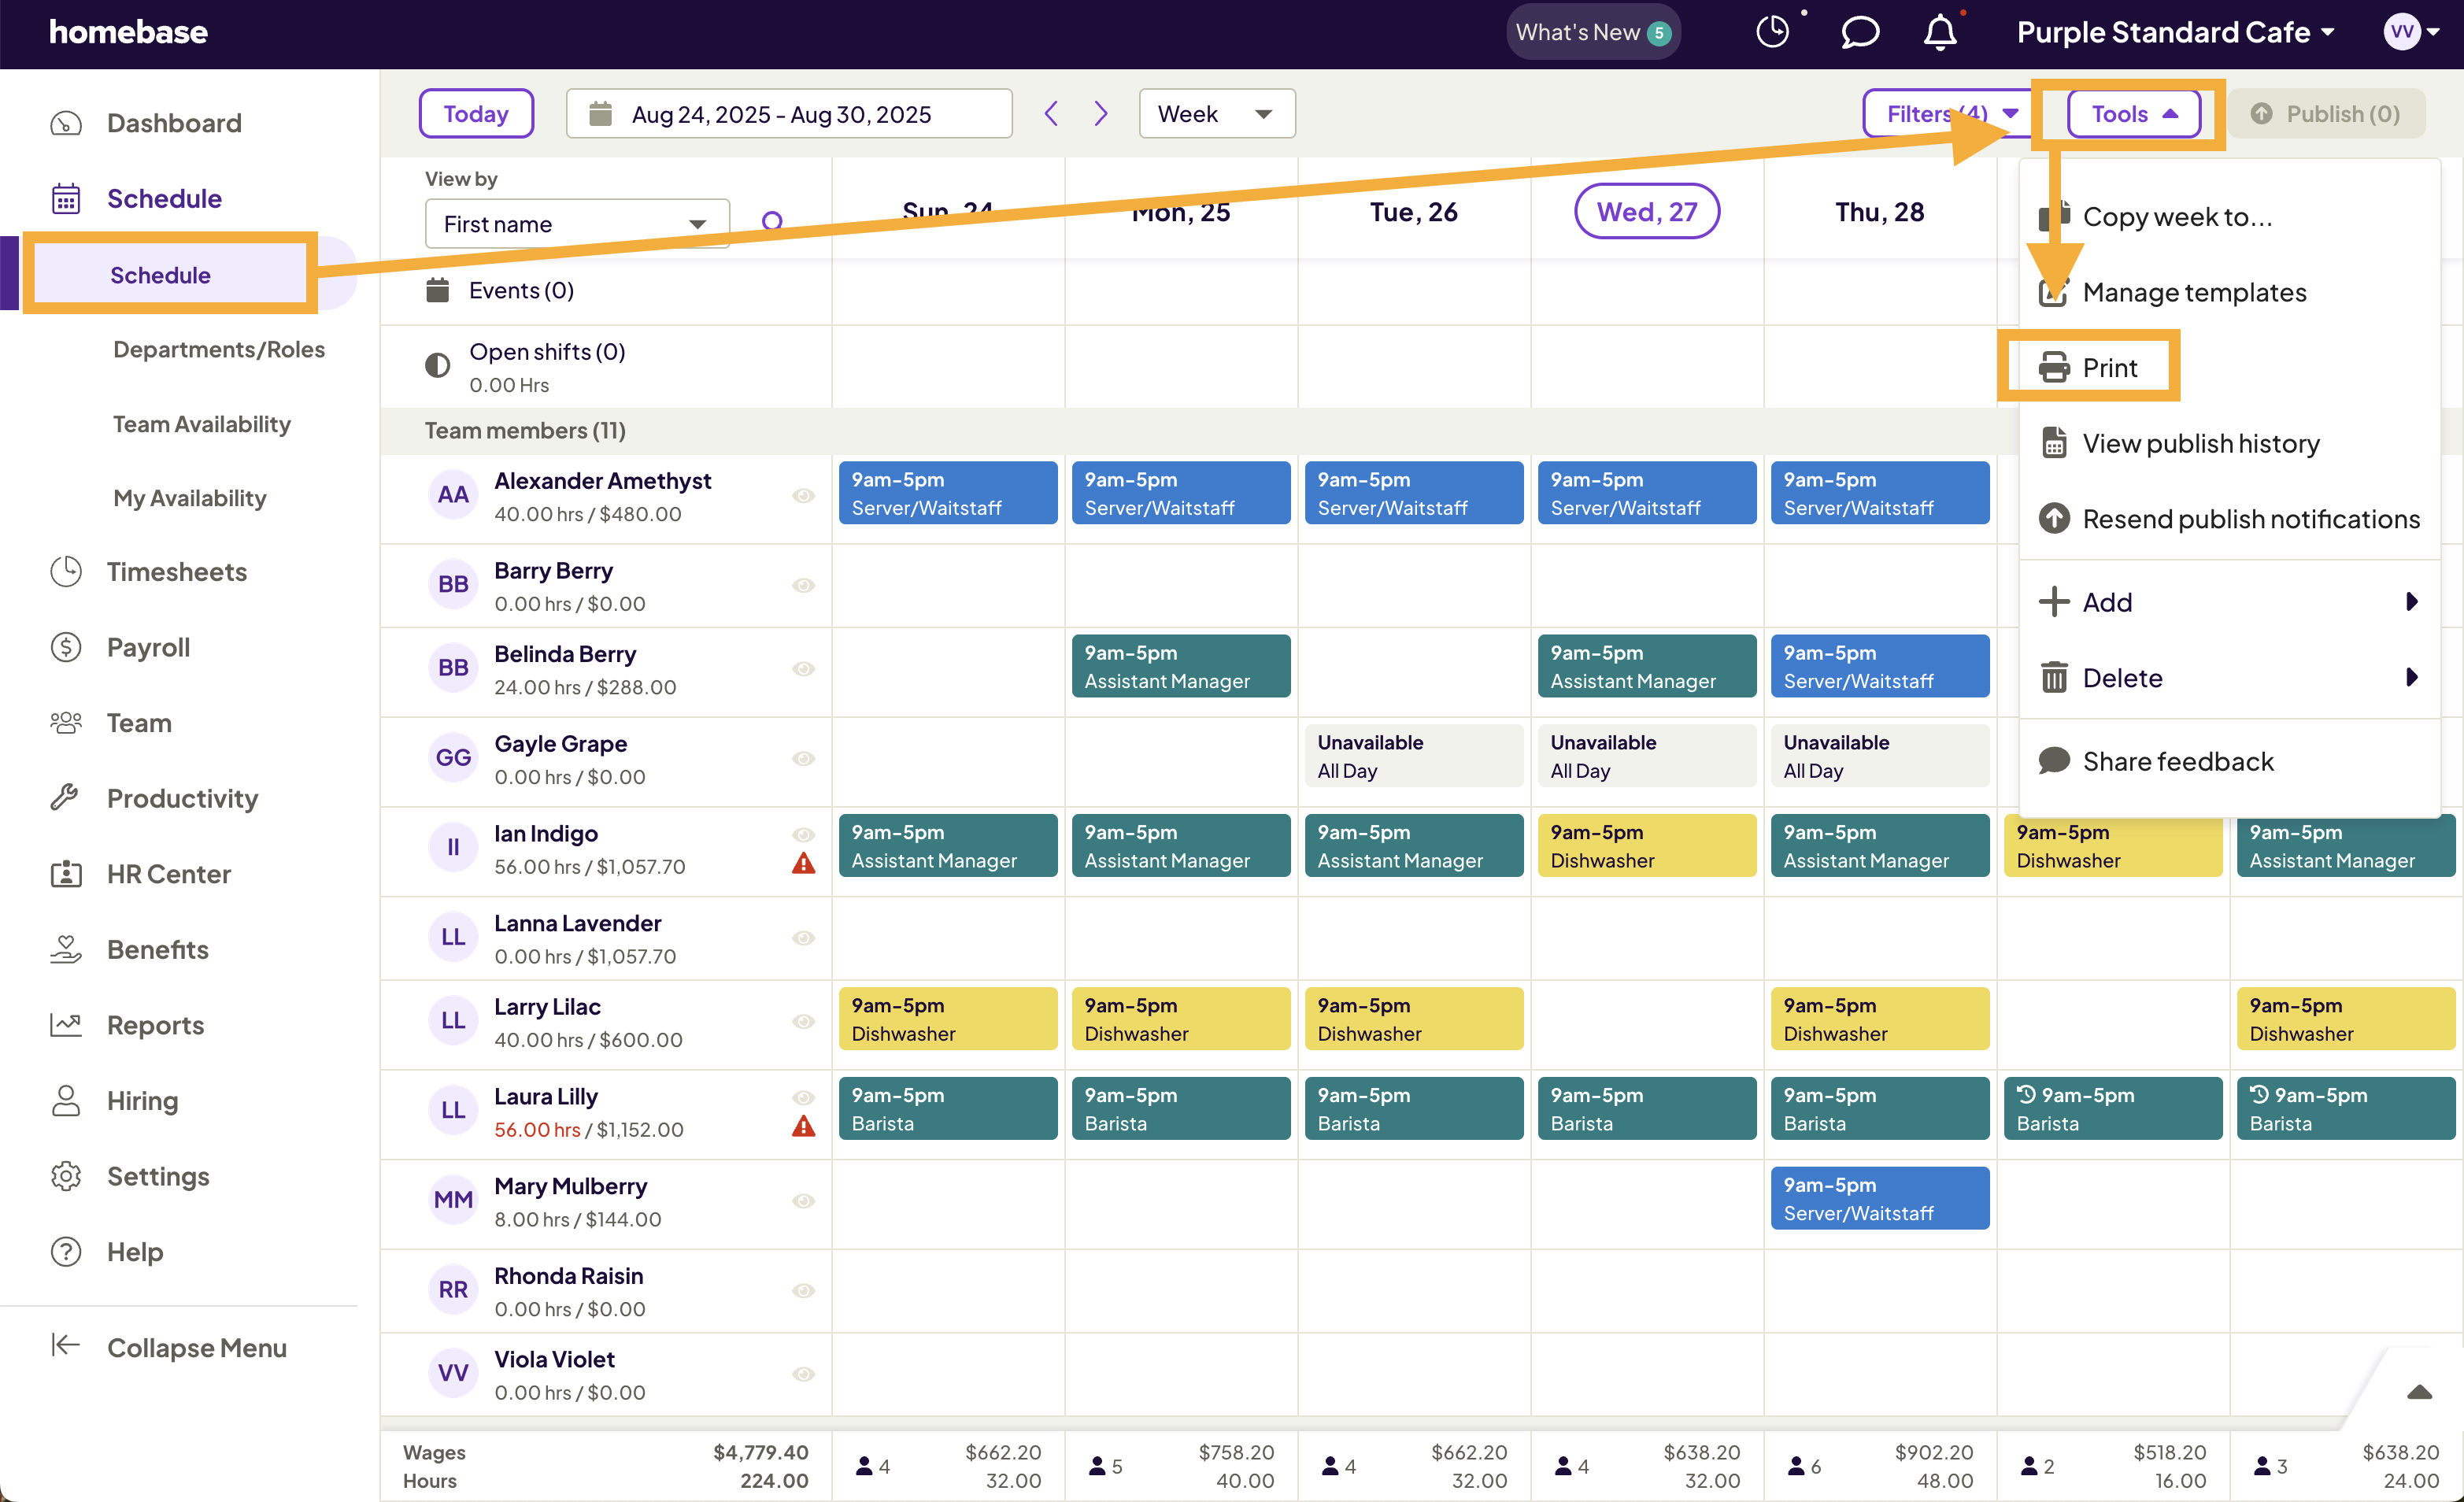Open the First name view-by dropdown
This screenshot has height=1502, width=2464.
point(577,223)
